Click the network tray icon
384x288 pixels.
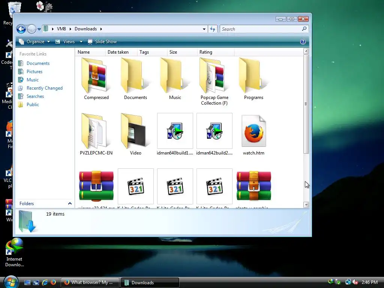point(348,282)
